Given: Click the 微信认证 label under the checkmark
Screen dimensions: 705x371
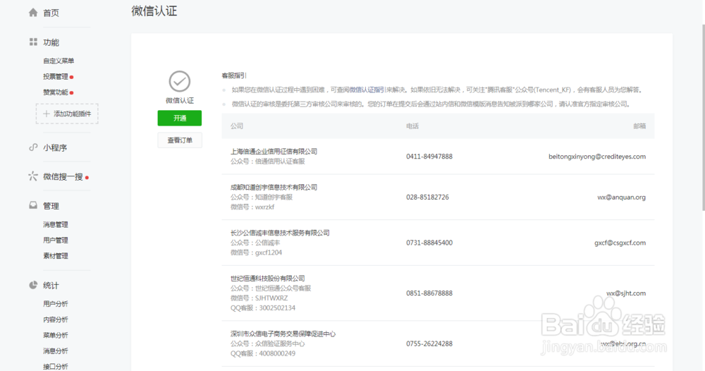Looking at the screenshot, I should 179,101.
